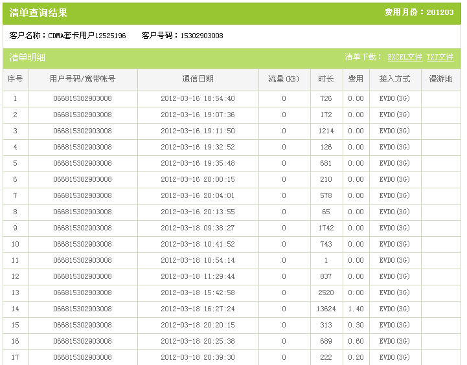Click the fee value 1.40
The height and width of the screenshot is (365, 467).
click(x=356, y=309)
